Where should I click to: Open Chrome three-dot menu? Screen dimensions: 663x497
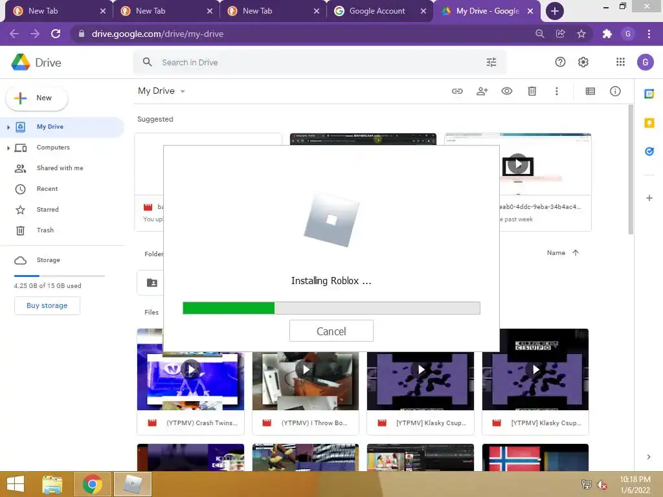tap(649, 34)
